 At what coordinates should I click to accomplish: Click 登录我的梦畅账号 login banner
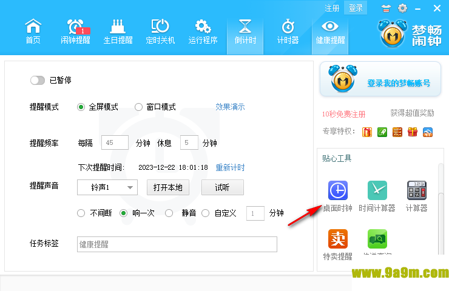click(x=380, y=79)
